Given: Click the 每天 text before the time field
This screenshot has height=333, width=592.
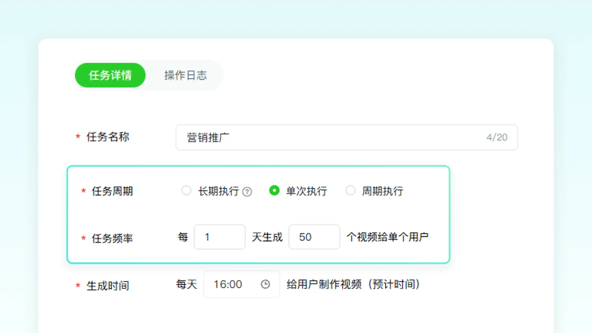Looking at the screenshot, I should pos(186,284).
